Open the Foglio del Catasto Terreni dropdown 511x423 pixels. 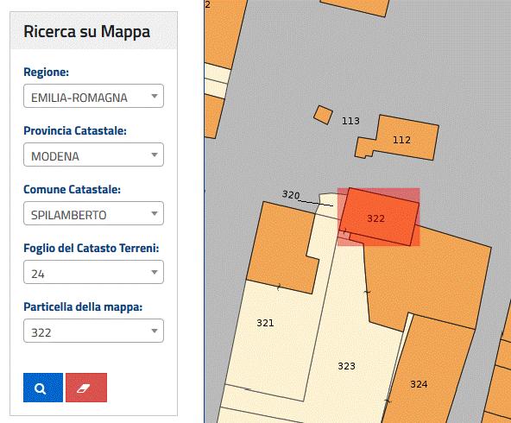point(93,272)
